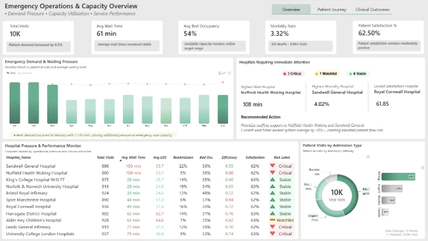Click the red Critical triangle for Leeds General Infirmary
The image size is (428, 241).
point(272,226)
